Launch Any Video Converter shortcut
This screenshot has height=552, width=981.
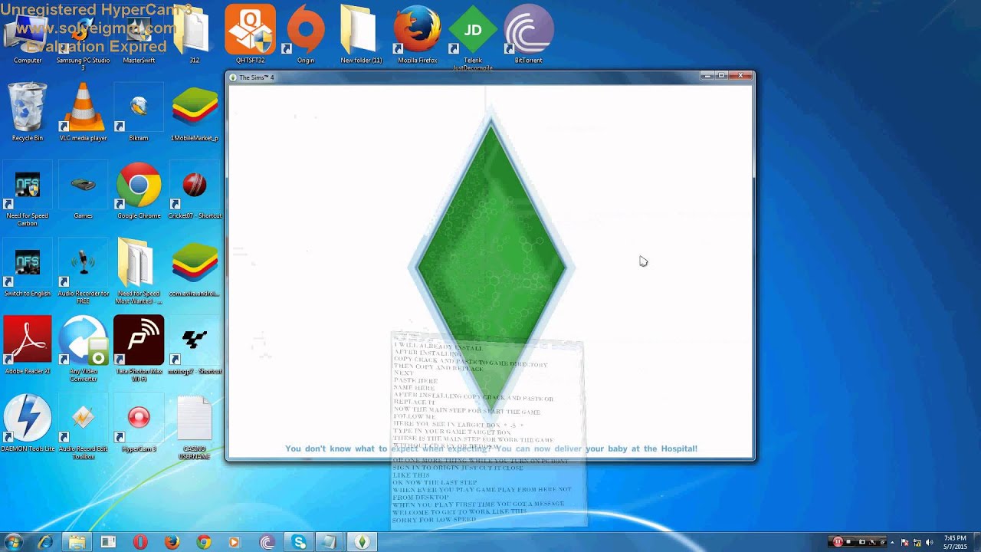pos(83,348)
